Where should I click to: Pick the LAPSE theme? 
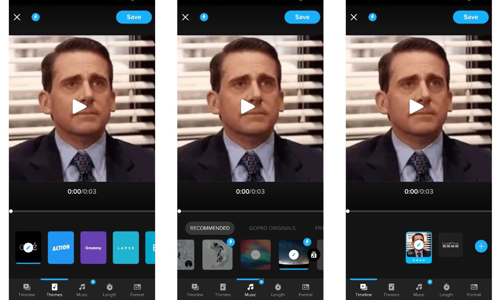click(x=126, y=247)
